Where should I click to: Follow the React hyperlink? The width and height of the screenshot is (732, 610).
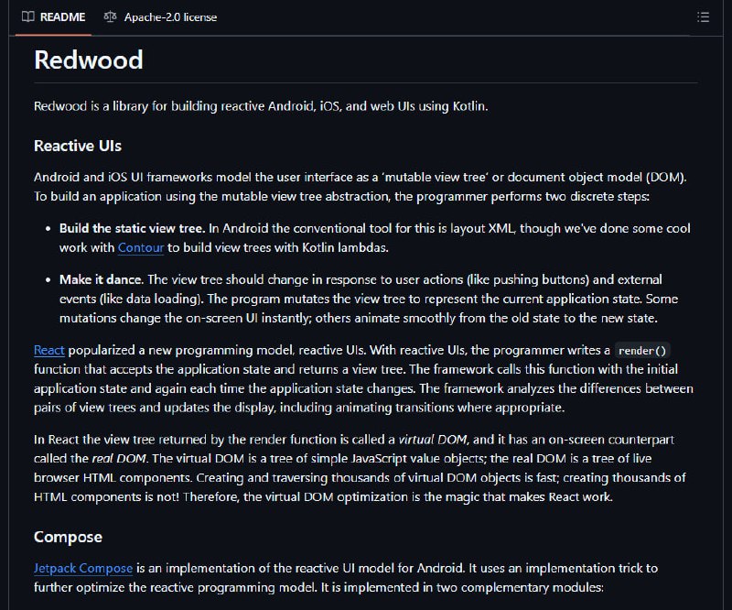[49, 350]
